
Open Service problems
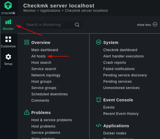coord(46,133)
